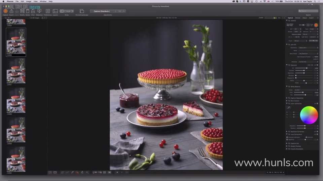Open the View menu

pyautogui.click(x=35, y=1)
